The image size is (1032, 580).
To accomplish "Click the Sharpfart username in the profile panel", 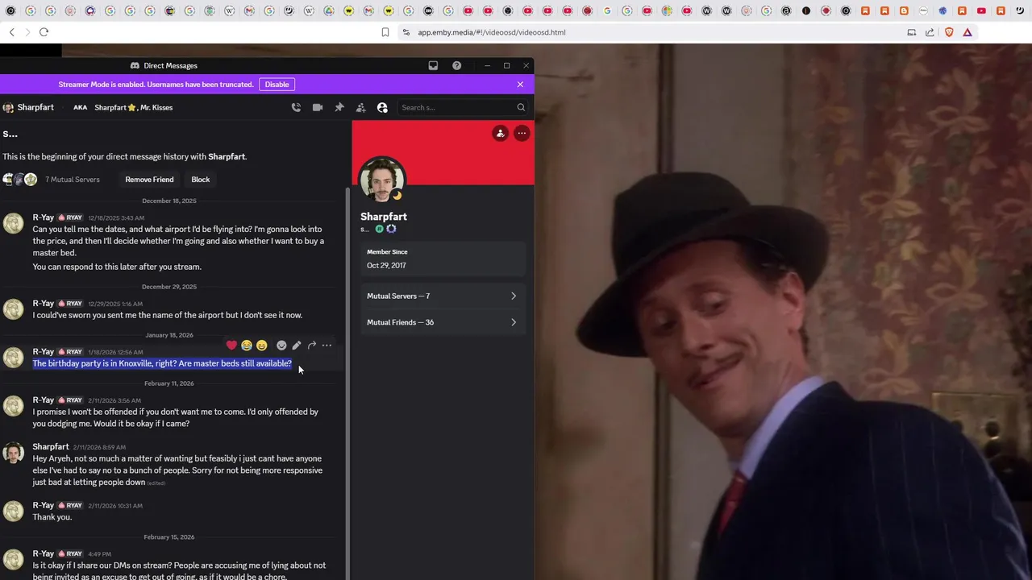I will point(384,217).
